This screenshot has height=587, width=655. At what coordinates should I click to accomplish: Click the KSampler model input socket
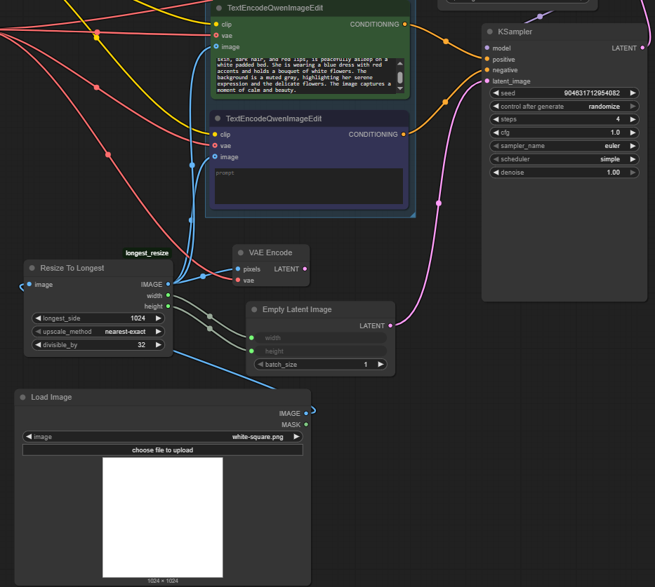tap(487, 48)
